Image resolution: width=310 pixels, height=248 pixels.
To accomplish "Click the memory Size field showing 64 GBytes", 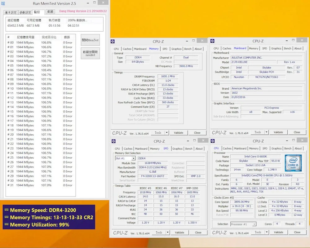I will tap(138, 62).
